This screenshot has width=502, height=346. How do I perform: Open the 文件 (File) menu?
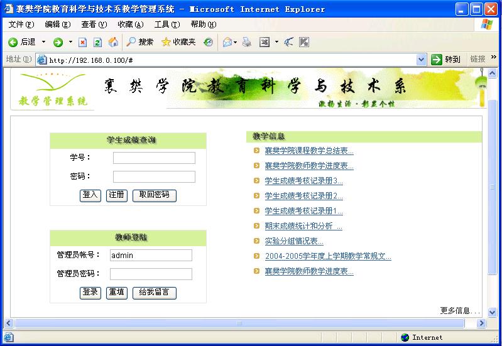click(x=21, y=24)
